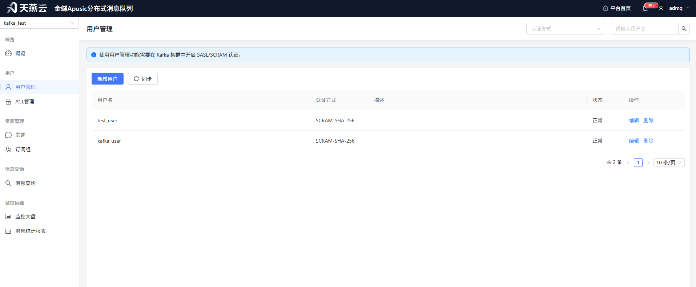Open the 认证方式 filter dropdown
Image resolution: width=696 pixels, height=287 pixels.
coord(566,29)
